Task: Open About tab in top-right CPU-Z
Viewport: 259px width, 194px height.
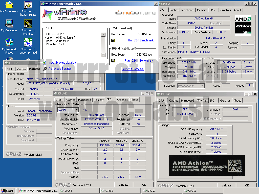Action: [x=237, y=10]
